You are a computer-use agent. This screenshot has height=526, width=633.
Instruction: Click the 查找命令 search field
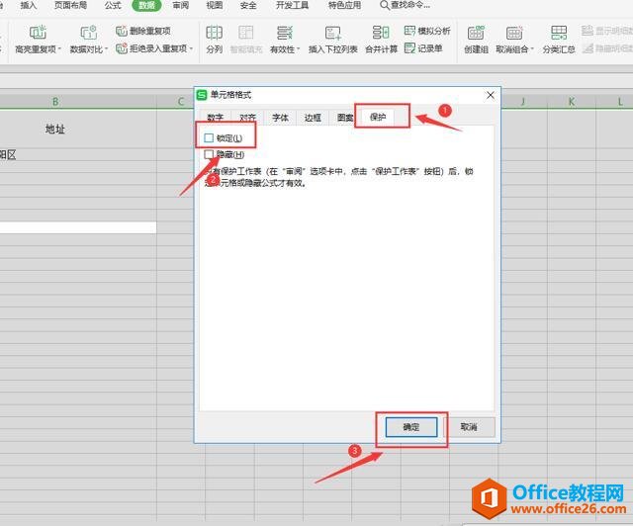pos(405,5)
